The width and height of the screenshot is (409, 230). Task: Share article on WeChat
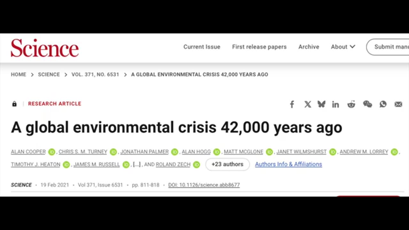click(x=367, y=104)
